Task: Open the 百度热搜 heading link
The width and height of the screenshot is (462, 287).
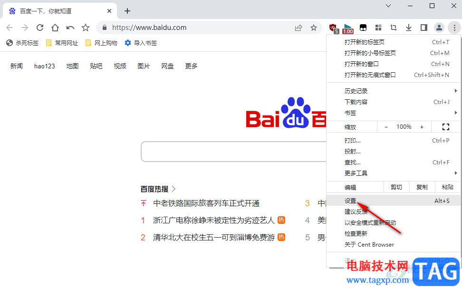Action: pos(158,189)
